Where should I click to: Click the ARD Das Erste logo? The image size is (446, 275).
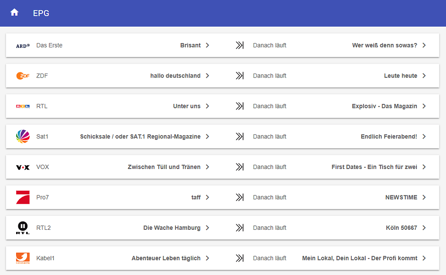click(23, 45)
